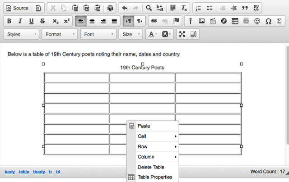Open the Font dropdown
The height and width of the screenshot is (182, 289).
point(98,34)
